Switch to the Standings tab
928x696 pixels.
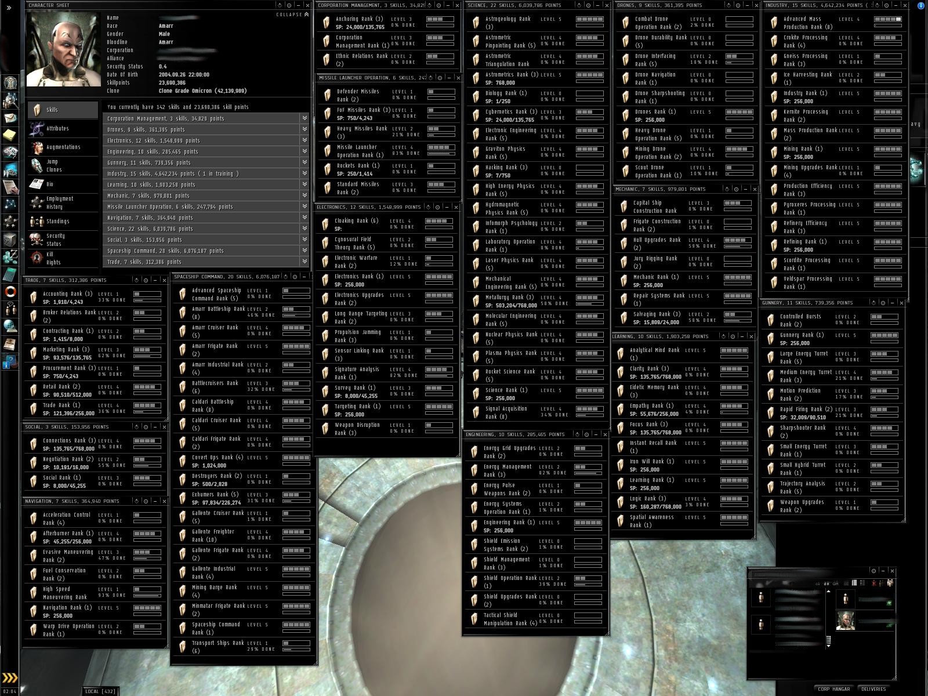pos(63,221)
